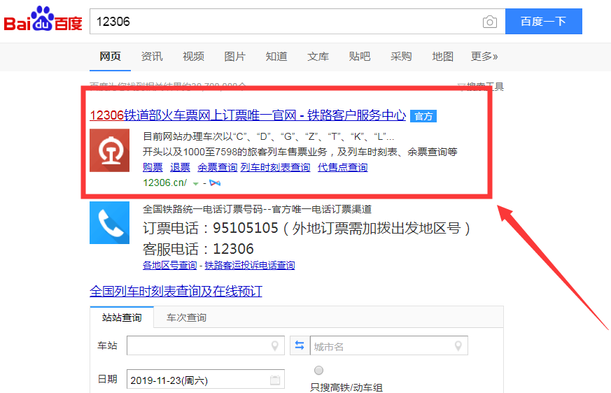Select the 车次查询 tab
Viewport: 611px width, 393px height.
pos(186,317)
